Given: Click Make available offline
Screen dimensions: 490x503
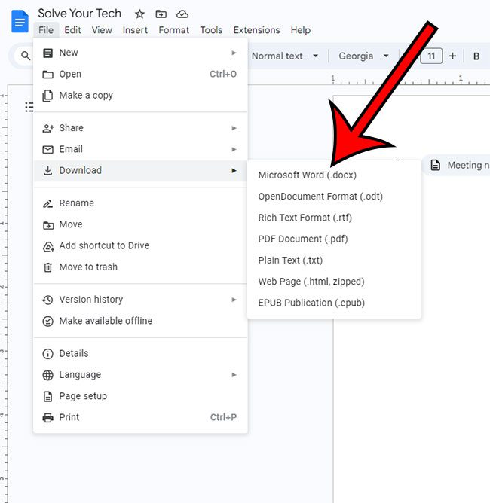Looking at the screenshot, I should (x=106, y=321).
